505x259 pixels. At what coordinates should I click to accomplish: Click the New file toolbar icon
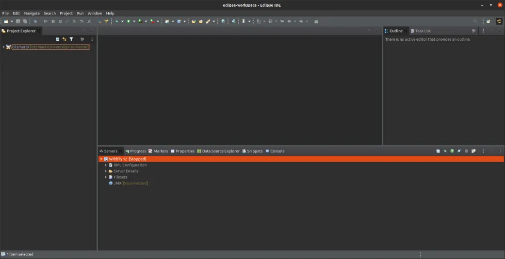tap(6, 21)
